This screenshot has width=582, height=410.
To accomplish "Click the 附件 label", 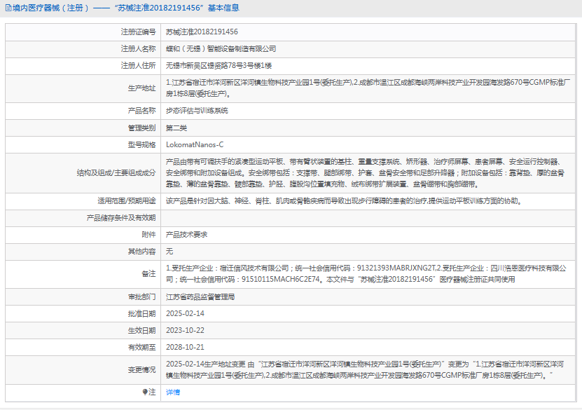I will [x=149, y=235].
